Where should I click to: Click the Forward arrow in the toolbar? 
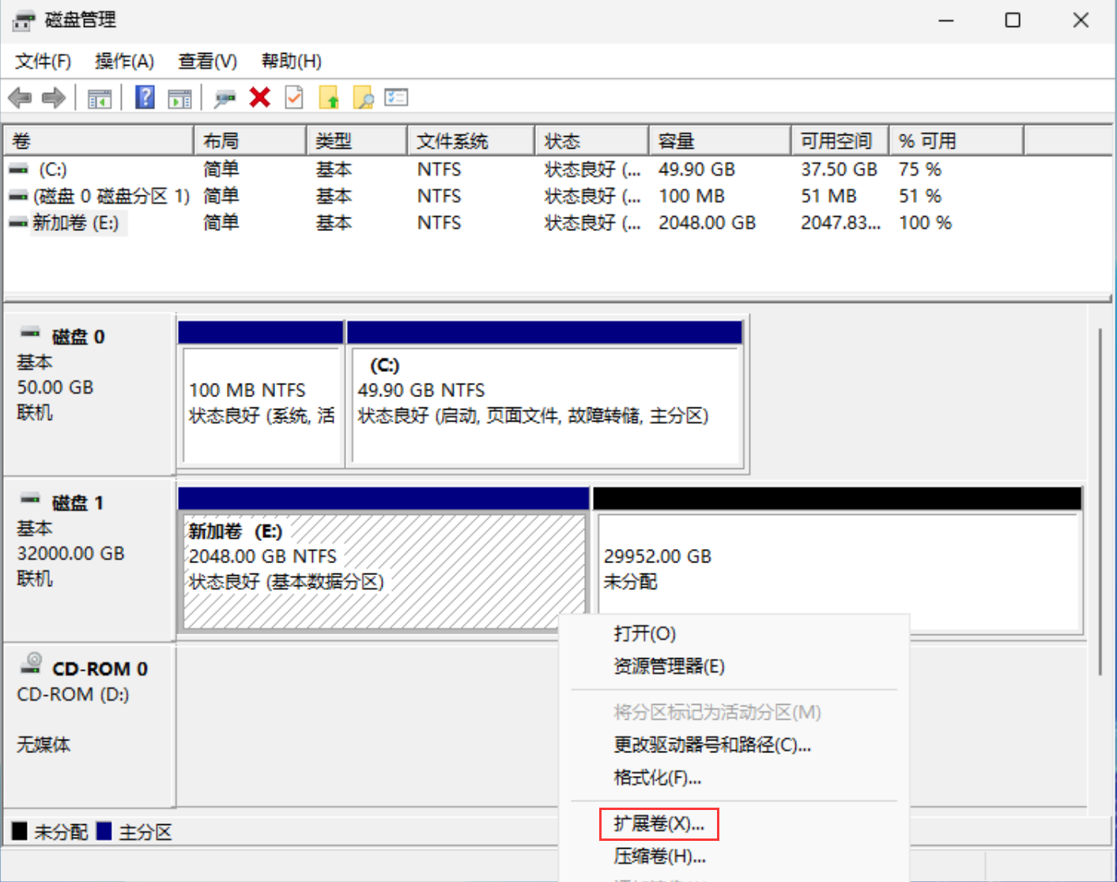(x=54, y=98)
